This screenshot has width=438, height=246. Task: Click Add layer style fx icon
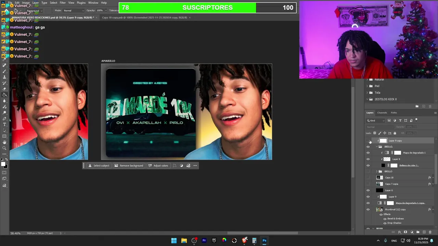[399, 232]
